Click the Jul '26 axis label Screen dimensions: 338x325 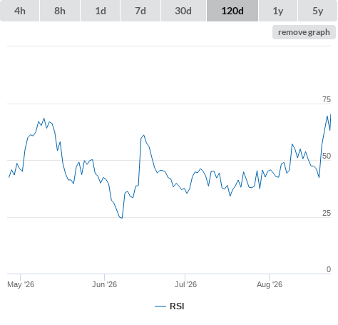coord(185,284)
